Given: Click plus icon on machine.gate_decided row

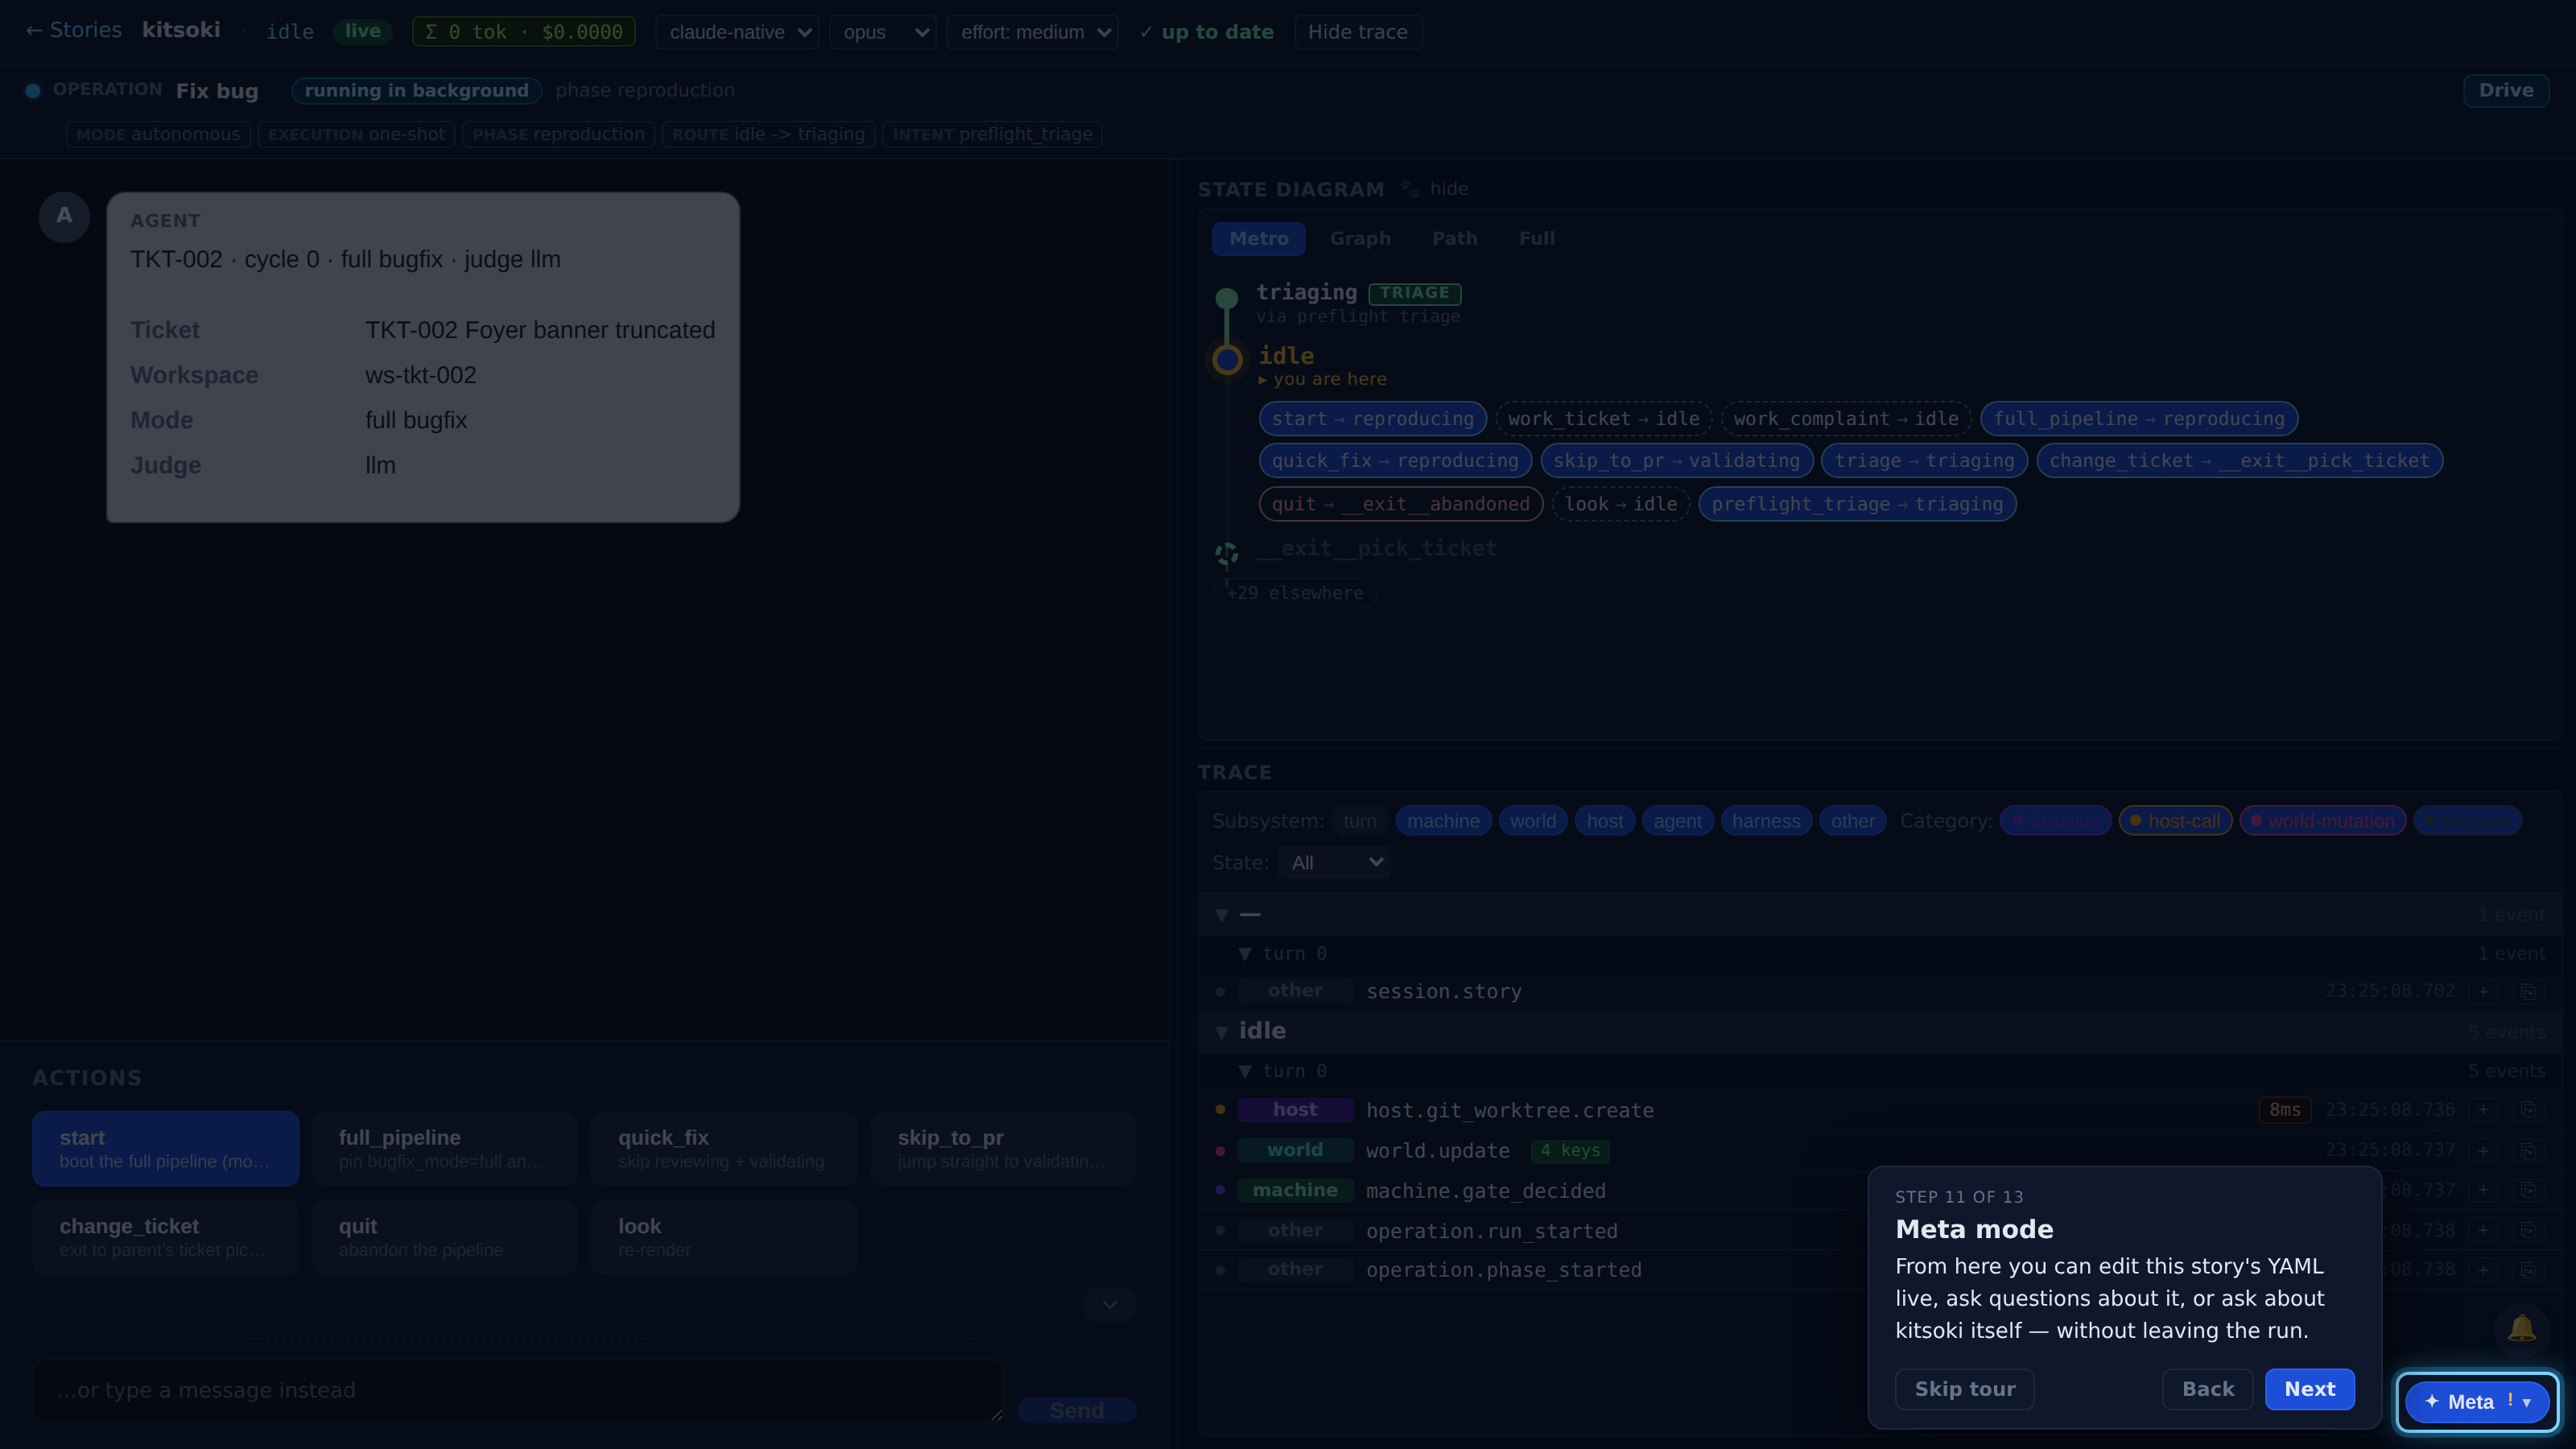Looking at the screenshot, I should point(2483,1190).
